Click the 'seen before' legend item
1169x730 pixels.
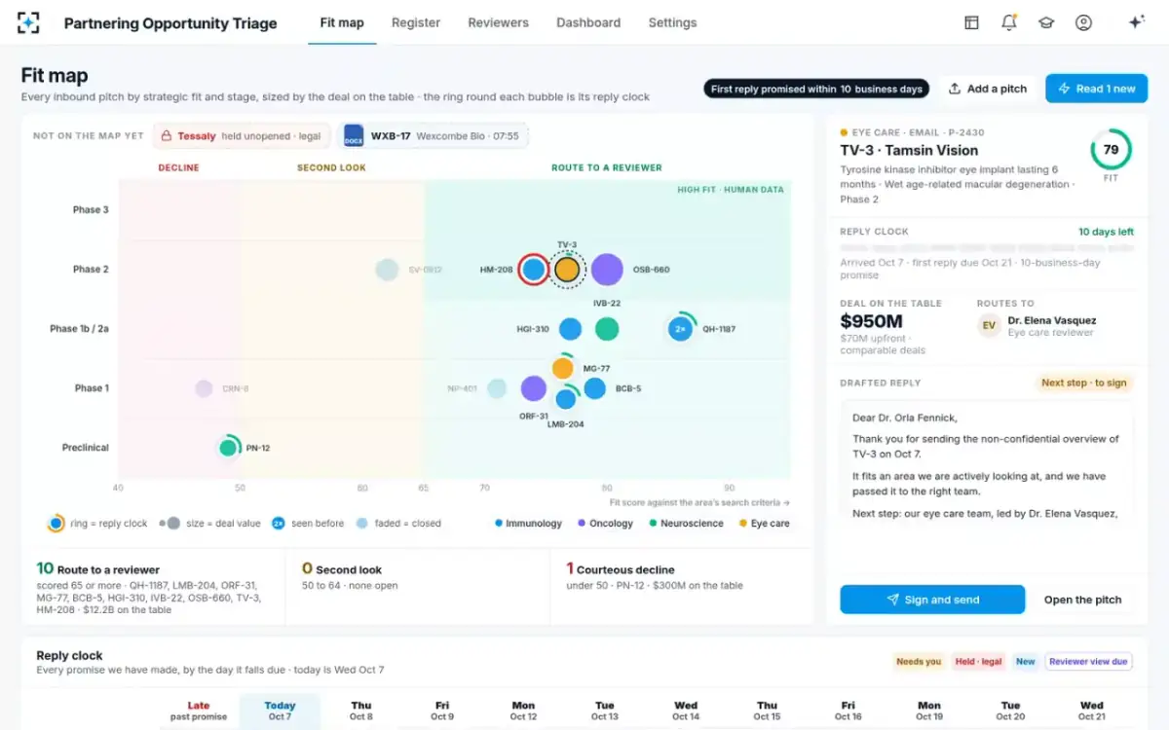(x=308, y=524)
